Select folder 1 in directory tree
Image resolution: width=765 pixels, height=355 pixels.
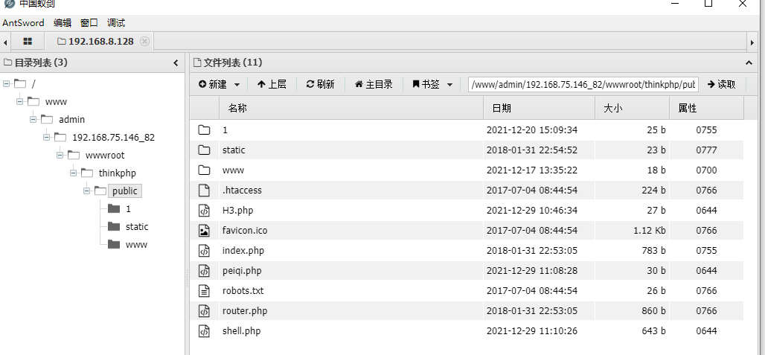(128, 208)
